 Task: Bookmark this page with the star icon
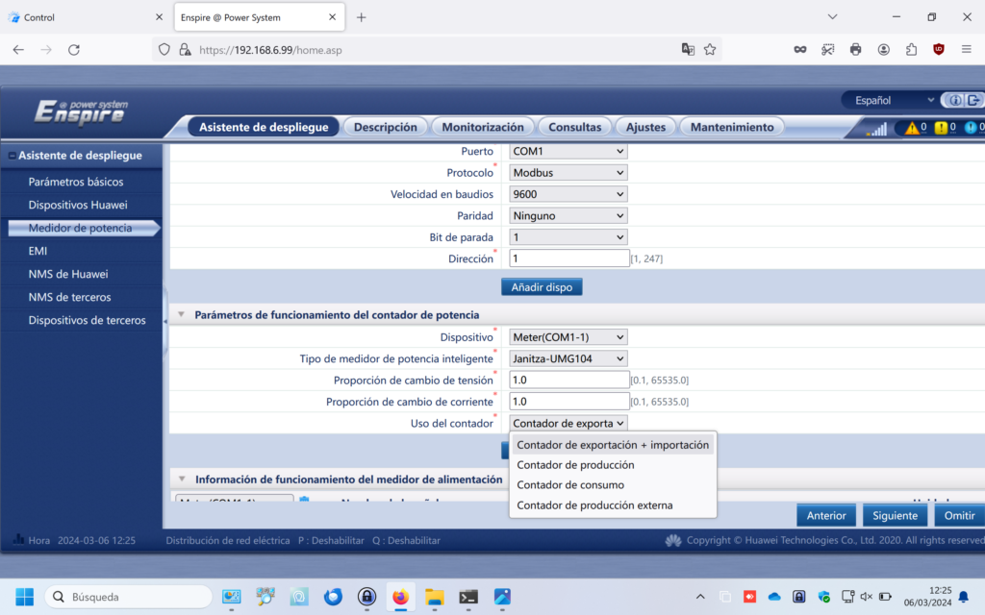[x=710, y=49]
